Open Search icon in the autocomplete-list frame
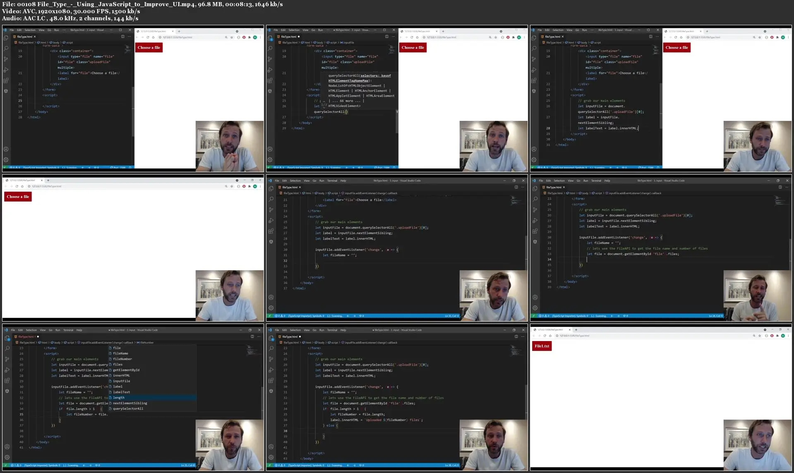The height and width of the screenshot is (473, 794). [7, 348]
